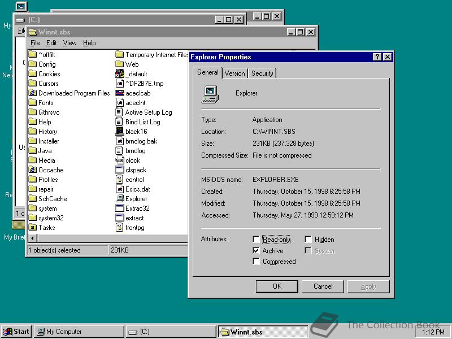The image size is (452, 339).
Task: Uncheck the Archive attribute checkbox
Action: tap(256, 250)
